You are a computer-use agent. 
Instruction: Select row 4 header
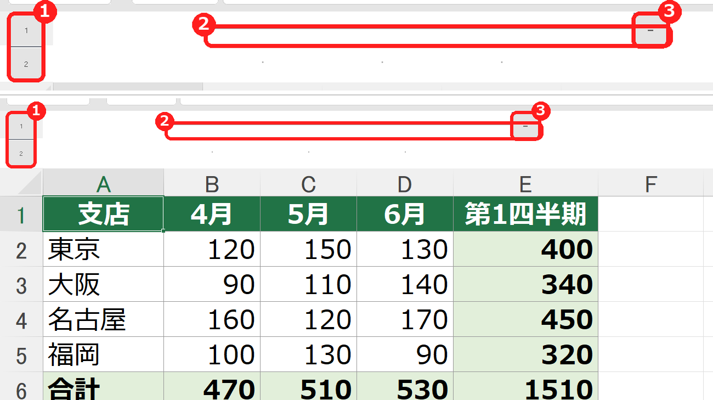coord(21,319)
